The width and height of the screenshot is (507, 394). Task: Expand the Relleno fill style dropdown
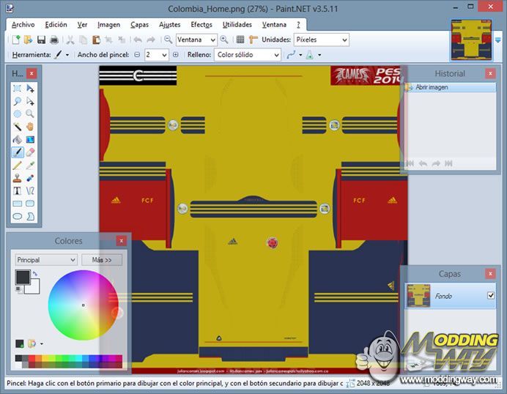point(247,55)
